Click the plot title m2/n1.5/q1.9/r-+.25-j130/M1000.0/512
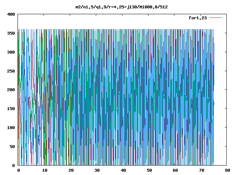This screenshot has width=234, height=175. 122,7
